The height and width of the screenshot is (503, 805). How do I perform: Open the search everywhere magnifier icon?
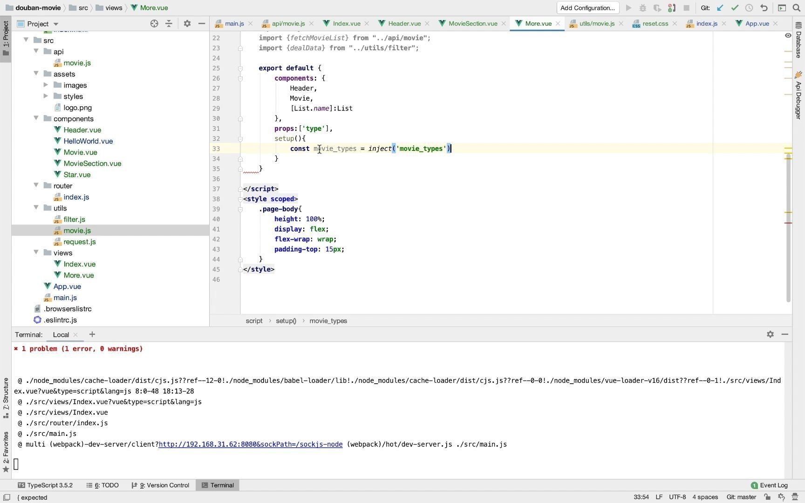tap(796, 8)
